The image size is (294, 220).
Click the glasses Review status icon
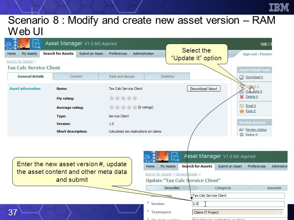(242, 130)
